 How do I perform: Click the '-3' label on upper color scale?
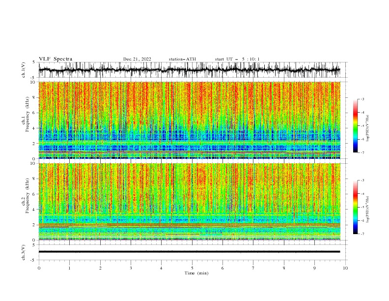pyautogui.click(x=362, y=99)
